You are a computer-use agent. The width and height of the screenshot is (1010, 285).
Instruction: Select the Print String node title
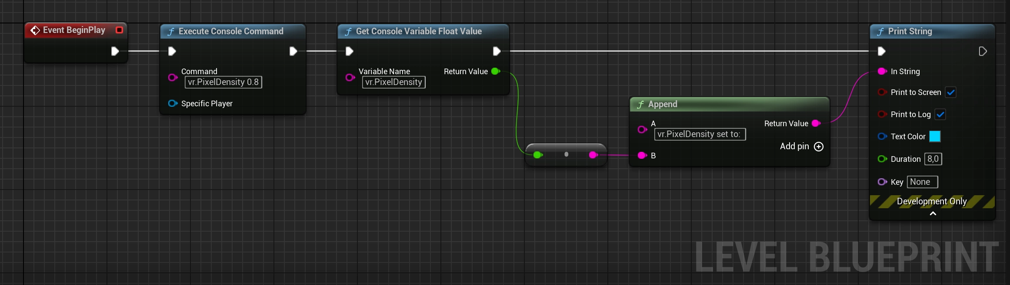point(910,31)
